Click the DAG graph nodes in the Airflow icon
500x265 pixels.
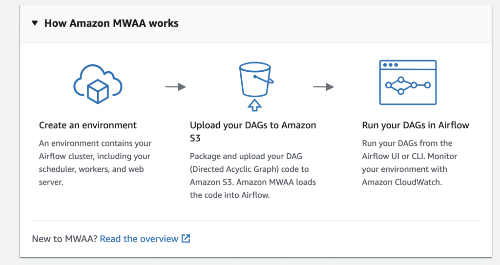(x=408, y=85)
